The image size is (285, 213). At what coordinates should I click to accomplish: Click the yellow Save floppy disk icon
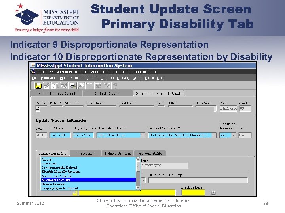(x=38, y=86)
